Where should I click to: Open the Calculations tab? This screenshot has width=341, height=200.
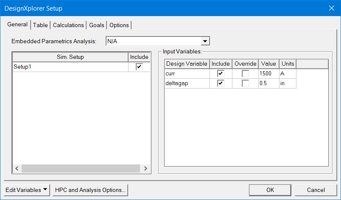68,25
